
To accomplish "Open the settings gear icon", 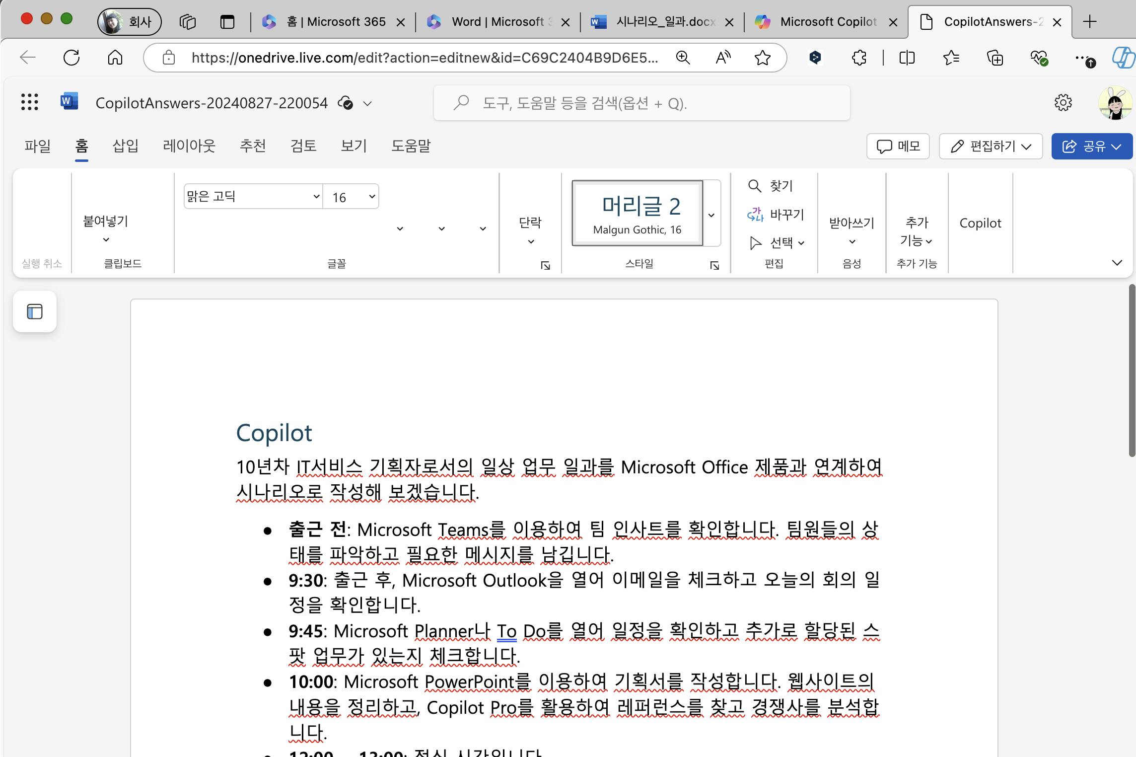I will click(x=1063, y=102).
